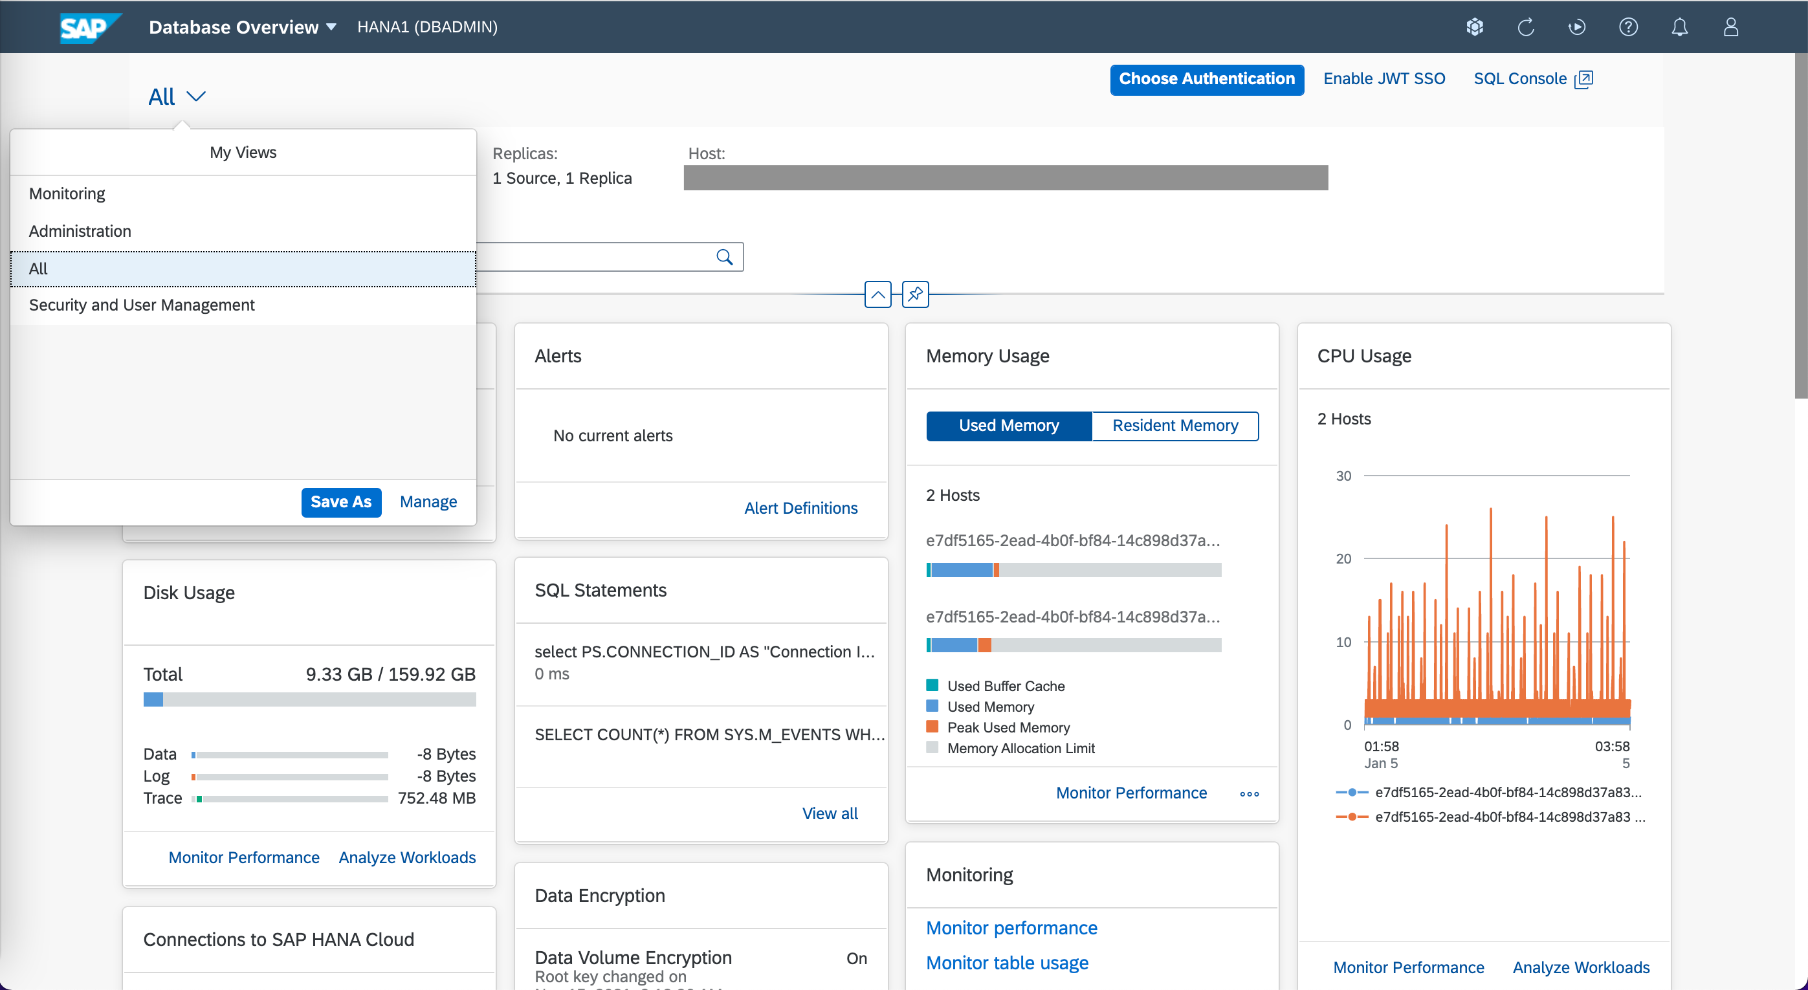
Task: Select Monitoring view from My Views
Action: 67,193
